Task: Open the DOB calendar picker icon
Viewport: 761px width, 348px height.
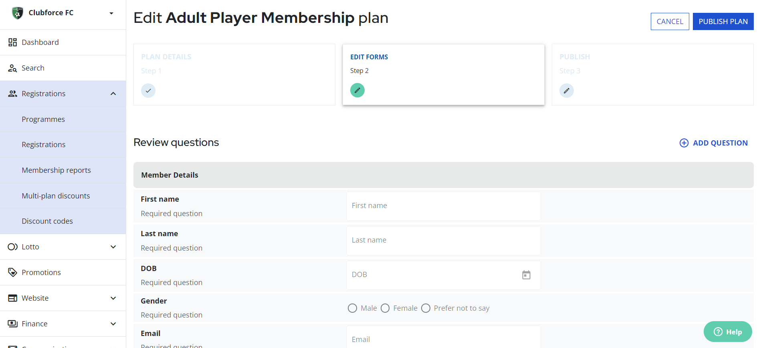Action: (526, 275)
